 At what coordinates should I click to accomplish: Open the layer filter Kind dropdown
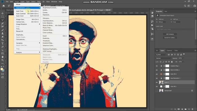click(161, 55)
